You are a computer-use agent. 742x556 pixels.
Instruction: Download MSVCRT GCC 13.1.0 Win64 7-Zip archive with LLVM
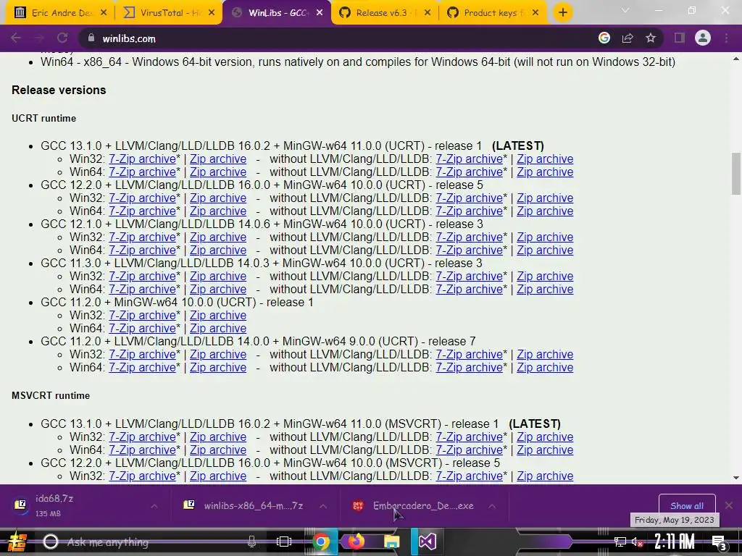[x=142, y=450]
